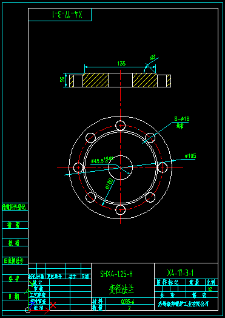Select the leftmost bolt hole circle
The height and width of the screenshot is (318, 225).
point(78,167)
